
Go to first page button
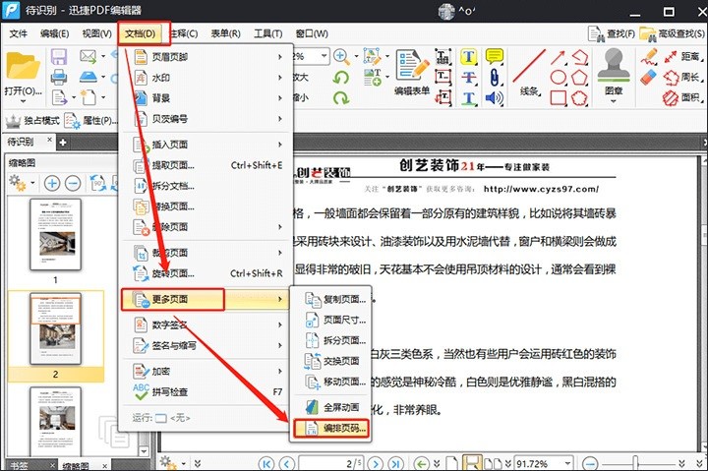266,464
